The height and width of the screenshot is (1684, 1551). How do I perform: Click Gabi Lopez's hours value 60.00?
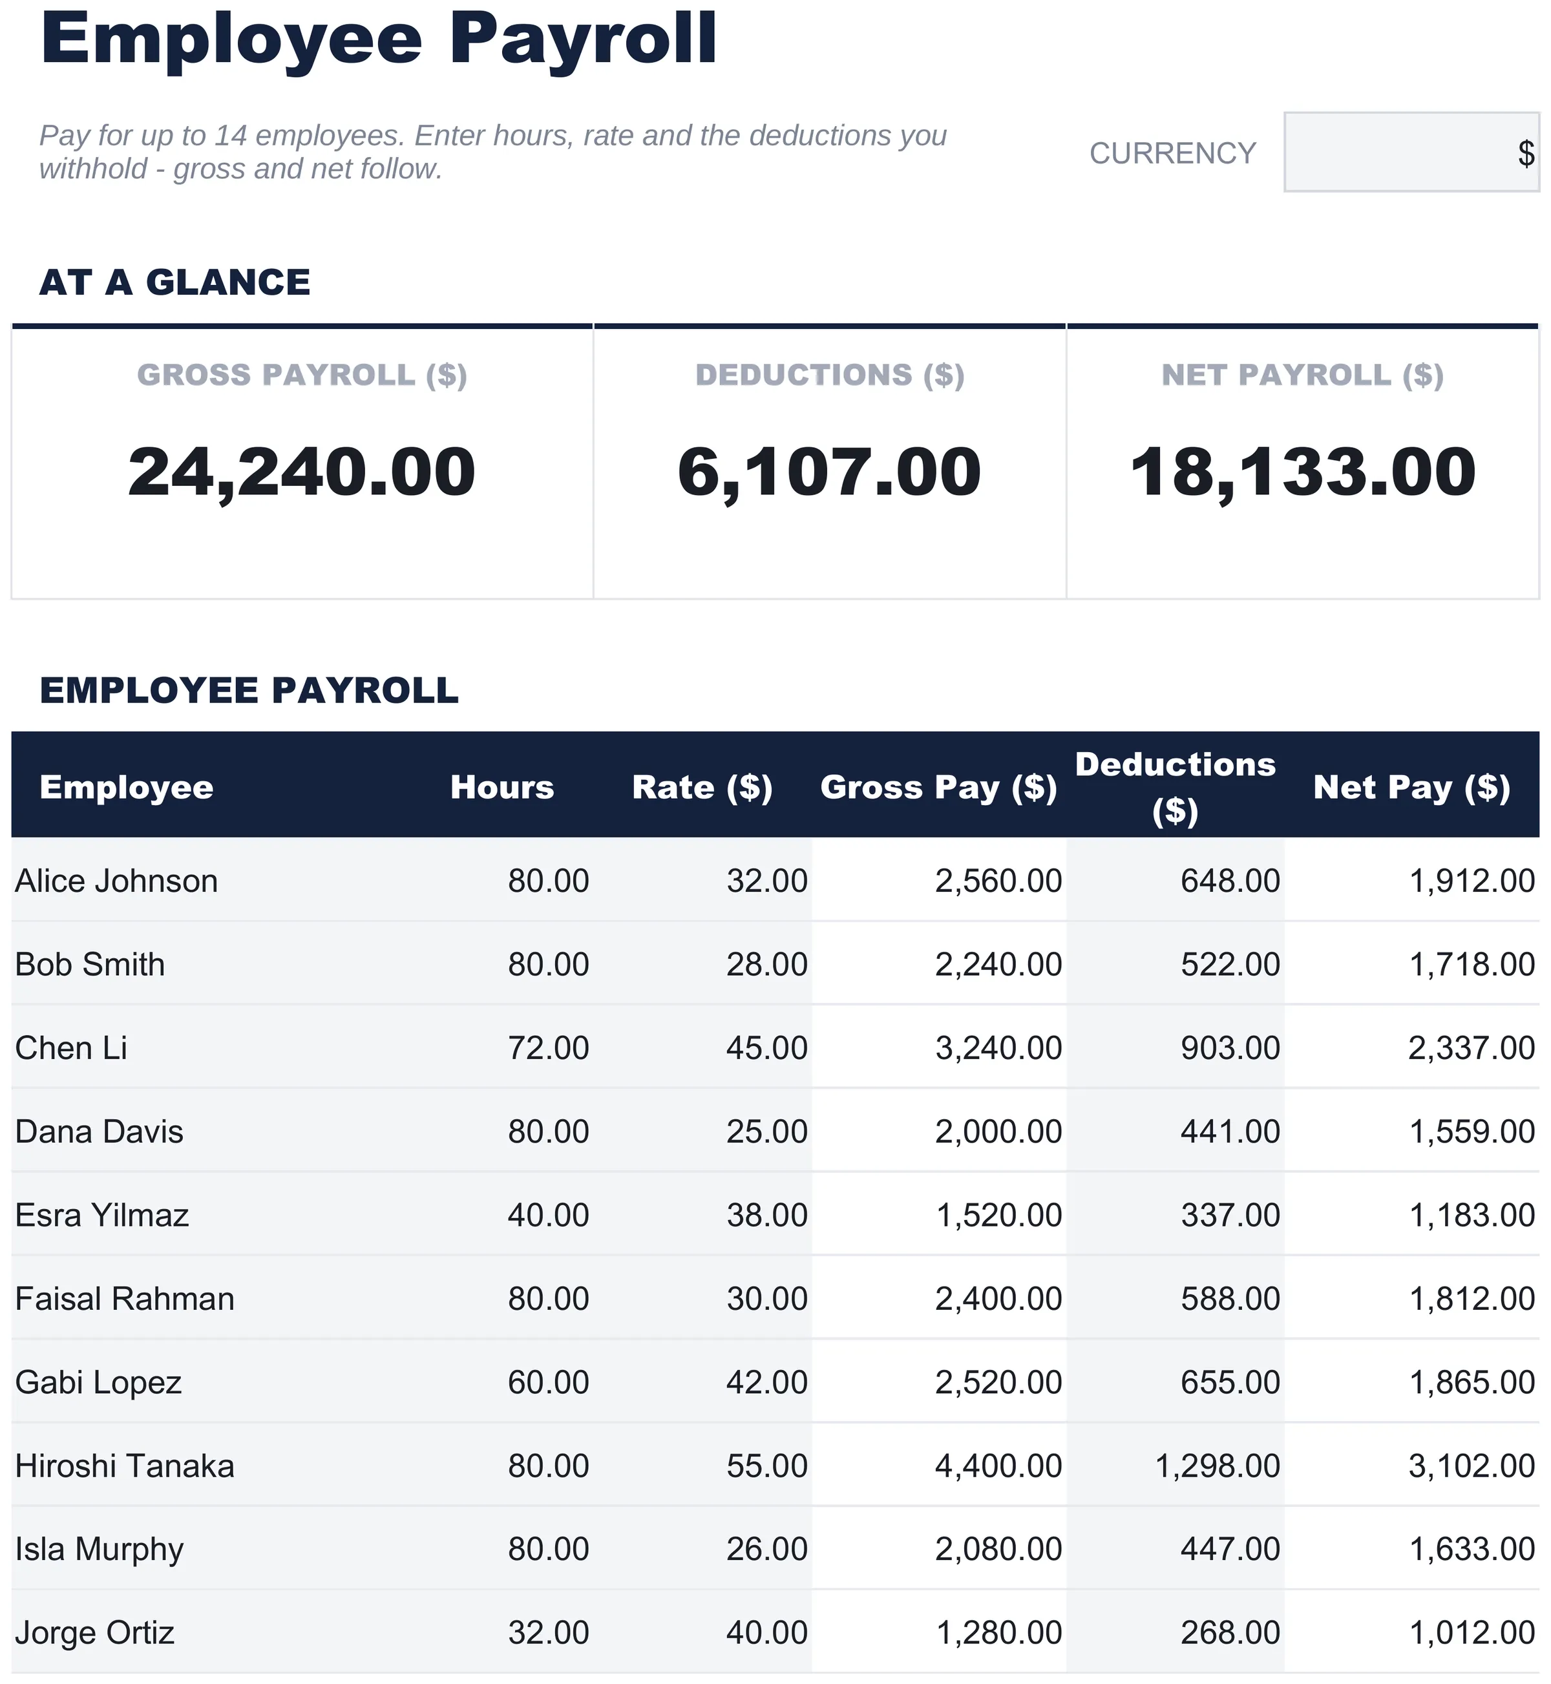pyautogui.click(x=548, y=1382)
